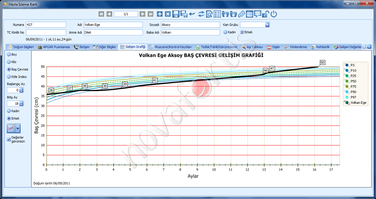Image resolution: width=376 pixels, height=199 pixels.
Task: Click the refresh arrows icon
Action: (201, 14)
